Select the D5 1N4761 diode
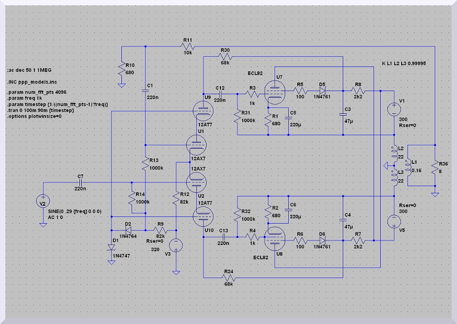Image resolution: width=457 pixels, height=324 pixels. coord(322,90)
